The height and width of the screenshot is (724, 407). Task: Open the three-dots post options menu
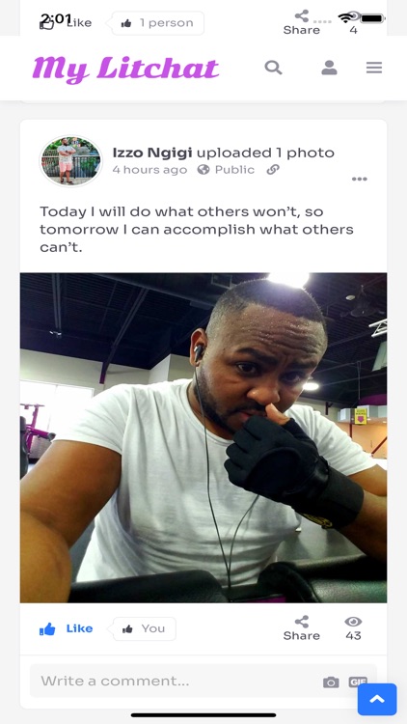360,180
